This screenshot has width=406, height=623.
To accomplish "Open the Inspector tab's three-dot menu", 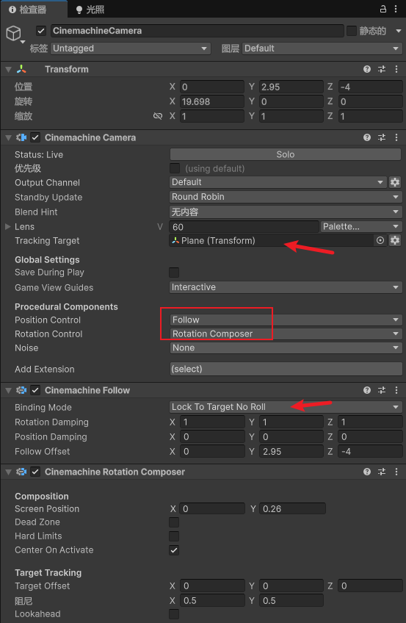I will tap(396, 9).
